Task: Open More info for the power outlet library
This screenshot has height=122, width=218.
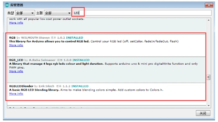Action: coord(16,23)
